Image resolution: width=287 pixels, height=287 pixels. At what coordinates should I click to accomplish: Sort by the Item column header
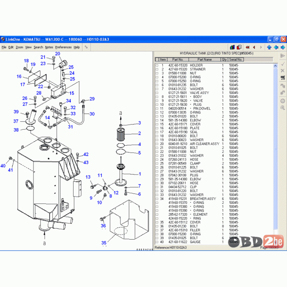click(x=163, y=60)
